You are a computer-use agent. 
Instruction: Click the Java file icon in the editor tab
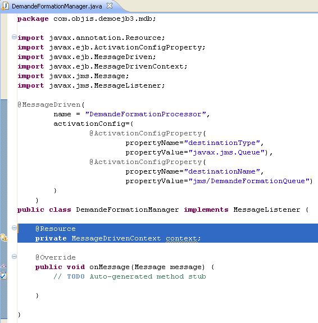5,6
